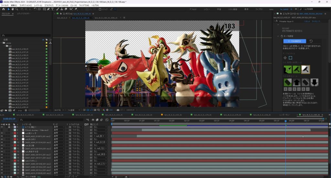Click the Primatte down arrow matte tool

pyautogui.click(x=314, y=82)
